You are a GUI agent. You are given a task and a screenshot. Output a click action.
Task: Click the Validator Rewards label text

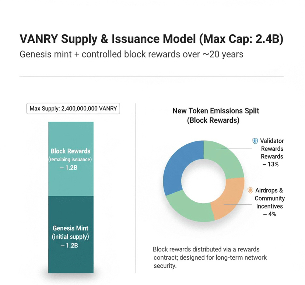(x=272, y=149)
